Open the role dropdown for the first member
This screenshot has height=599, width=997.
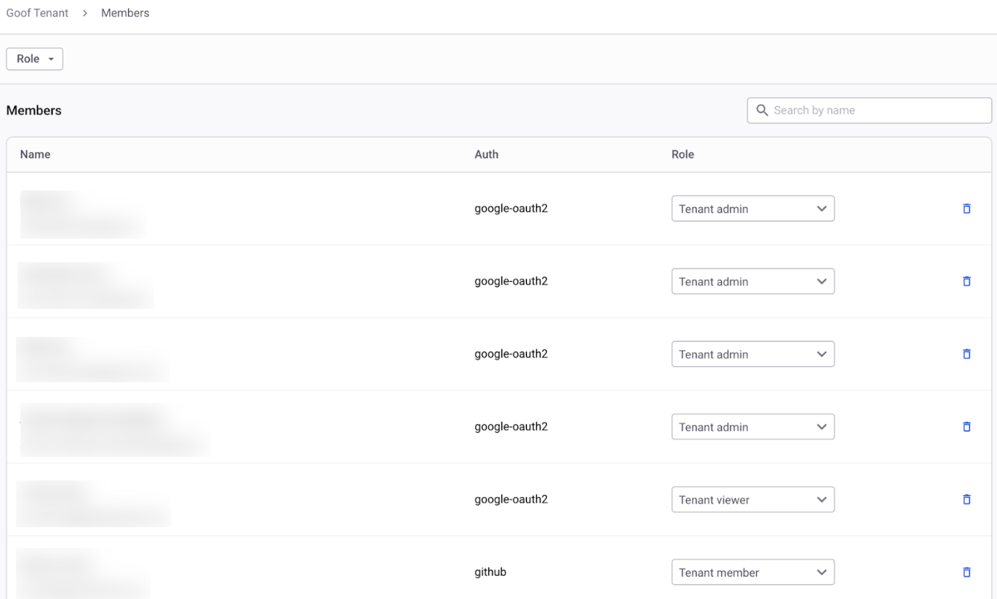tap(753, 209)
